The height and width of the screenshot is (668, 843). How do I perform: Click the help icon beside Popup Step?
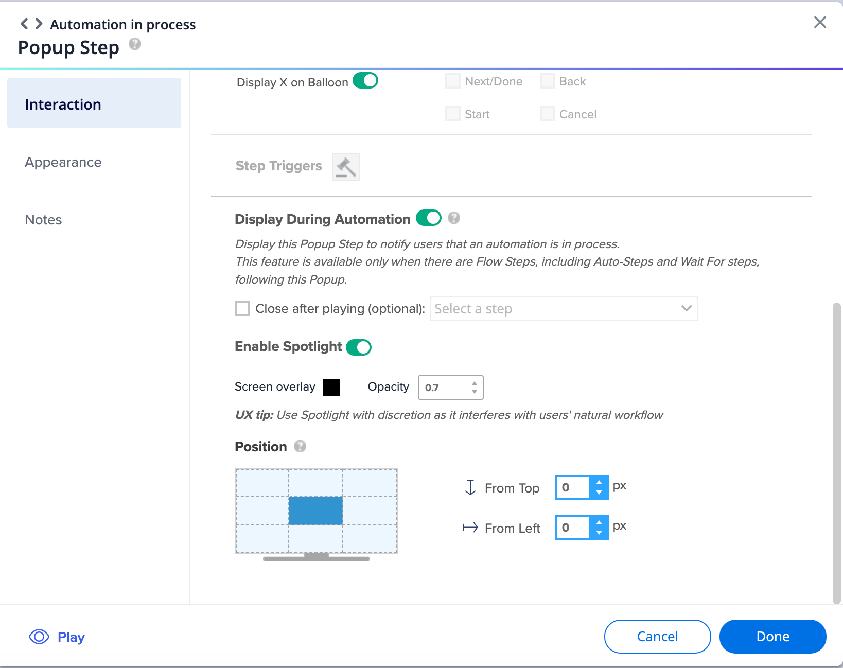click(x=134, y=45)
